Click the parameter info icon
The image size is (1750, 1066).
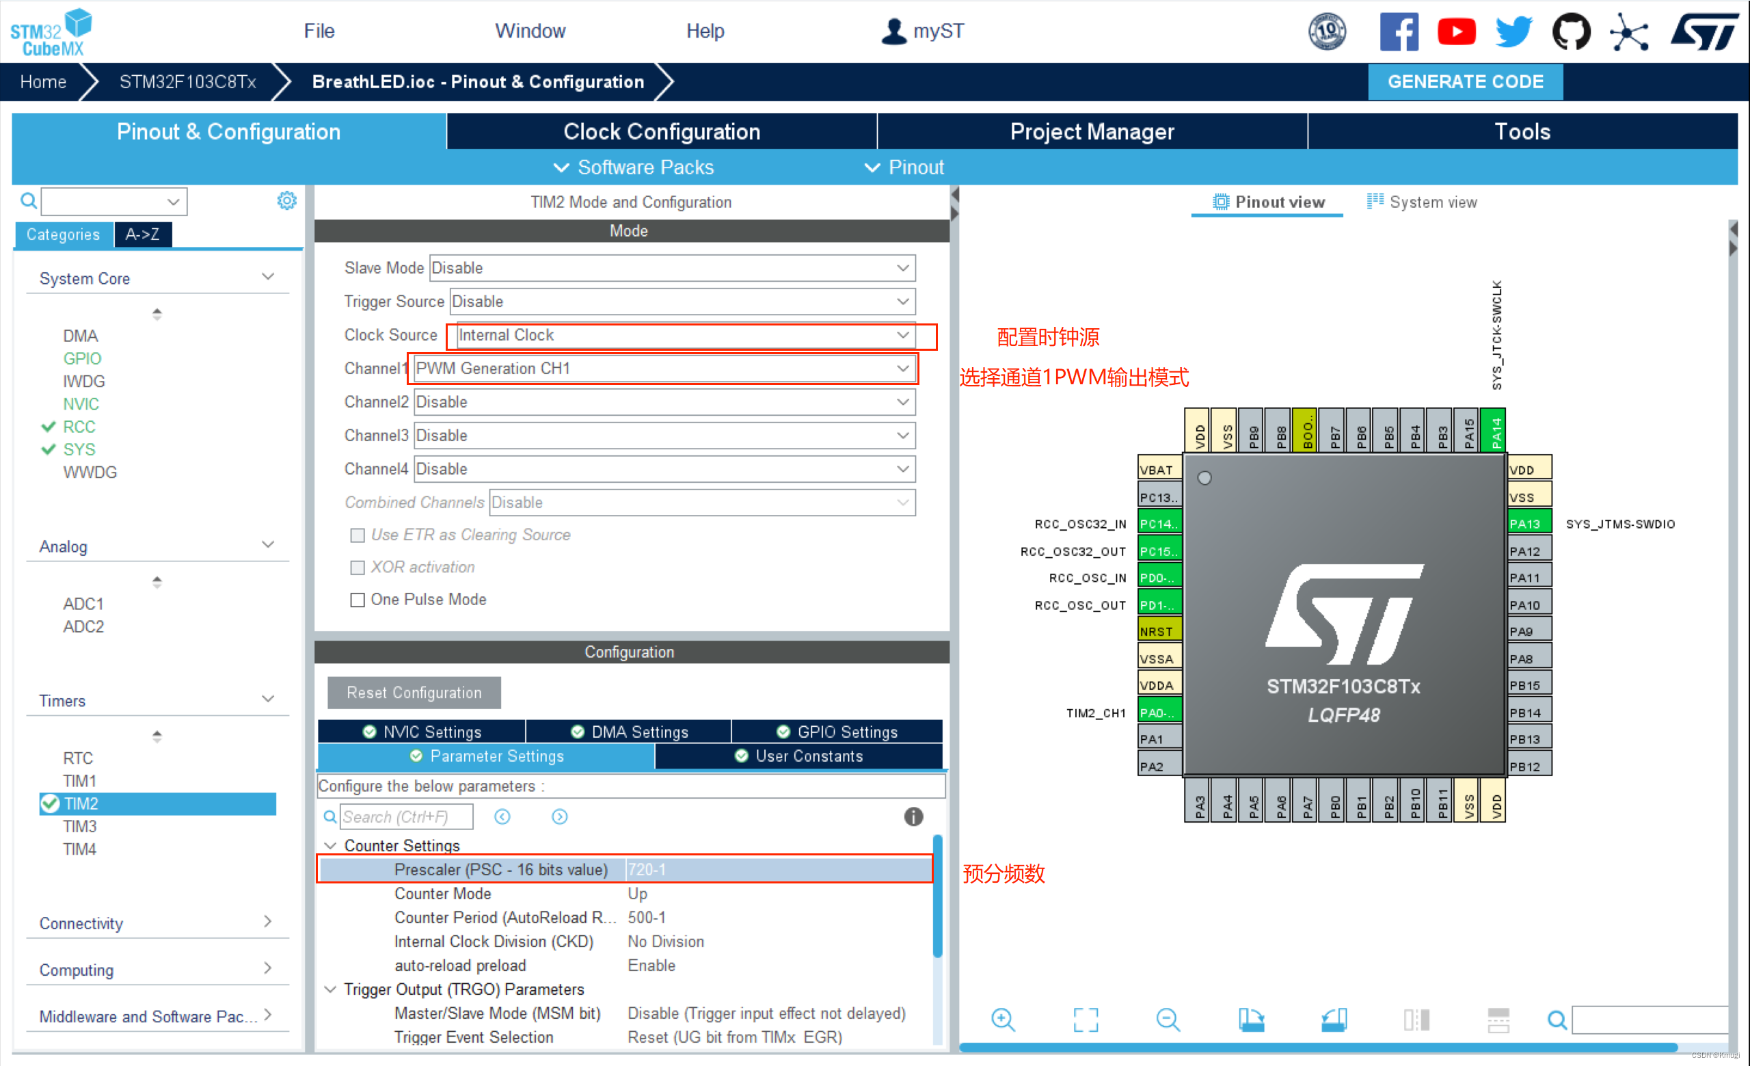[913, 816]
